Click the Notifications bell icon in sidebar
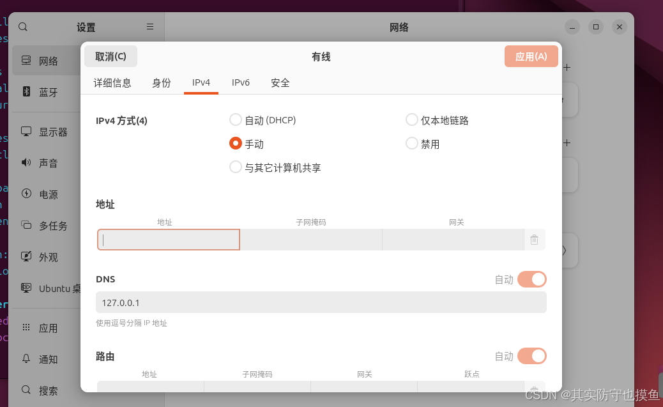This screenshot has width=663, height=407. coord(26,359)
